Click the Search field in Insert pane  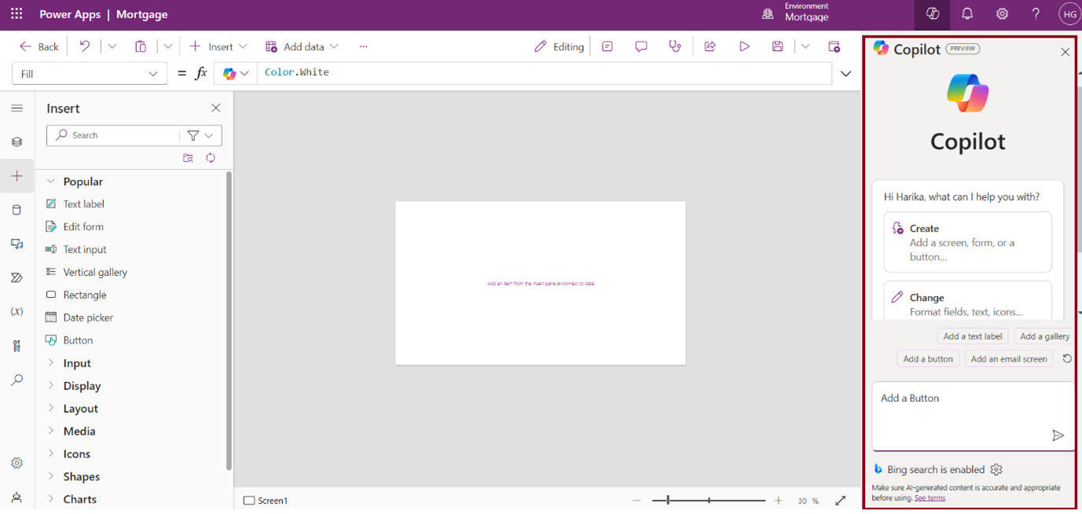tap(118, 135)
